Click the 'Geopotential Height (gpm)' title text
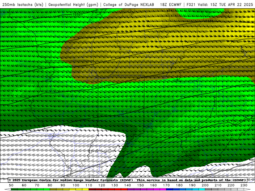 73,4
